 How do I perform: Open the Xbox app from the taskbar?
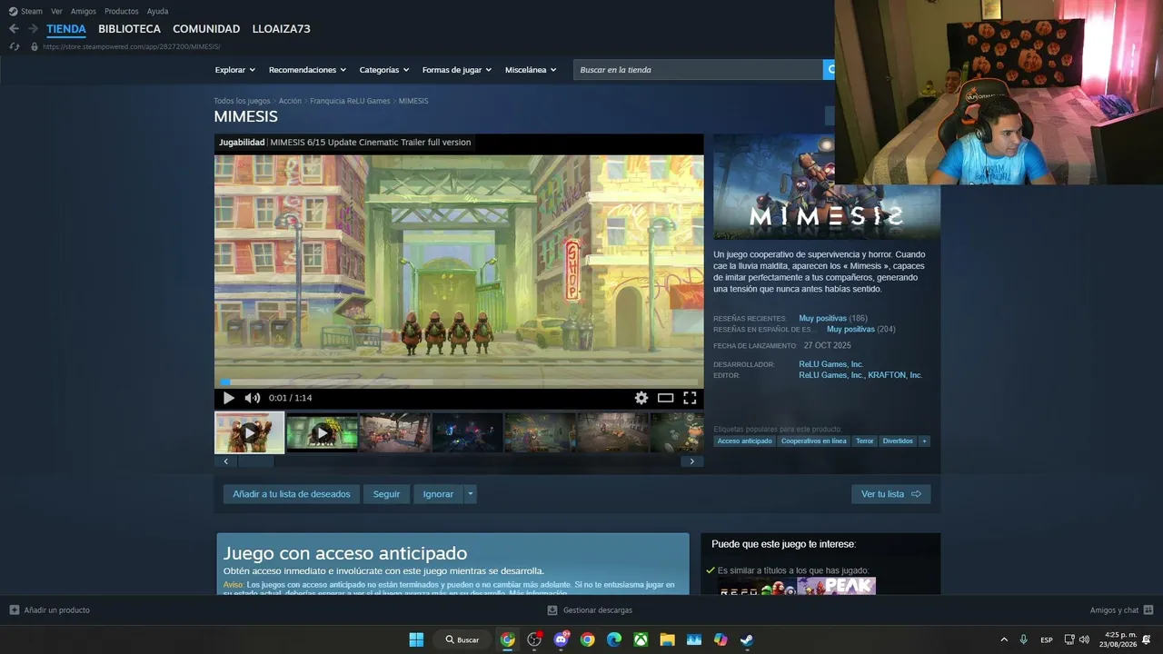tap(641, 639)
